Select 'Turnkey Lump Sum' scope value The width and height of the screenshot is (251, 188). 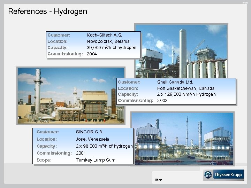pyautogui.click(x=96, y=160)
